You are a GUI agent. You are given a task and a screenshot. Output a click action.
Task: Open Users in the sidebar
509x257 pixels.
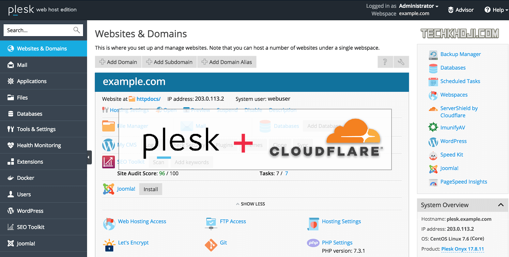[x=44, y=194]
